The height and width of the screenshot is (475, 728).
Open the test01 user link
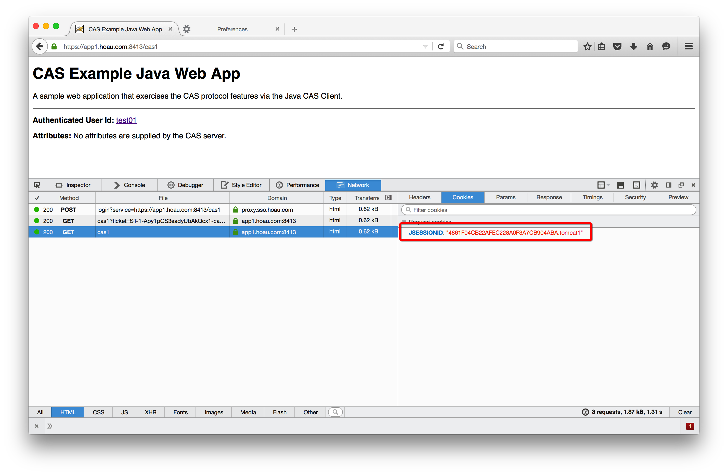(126, 120)
